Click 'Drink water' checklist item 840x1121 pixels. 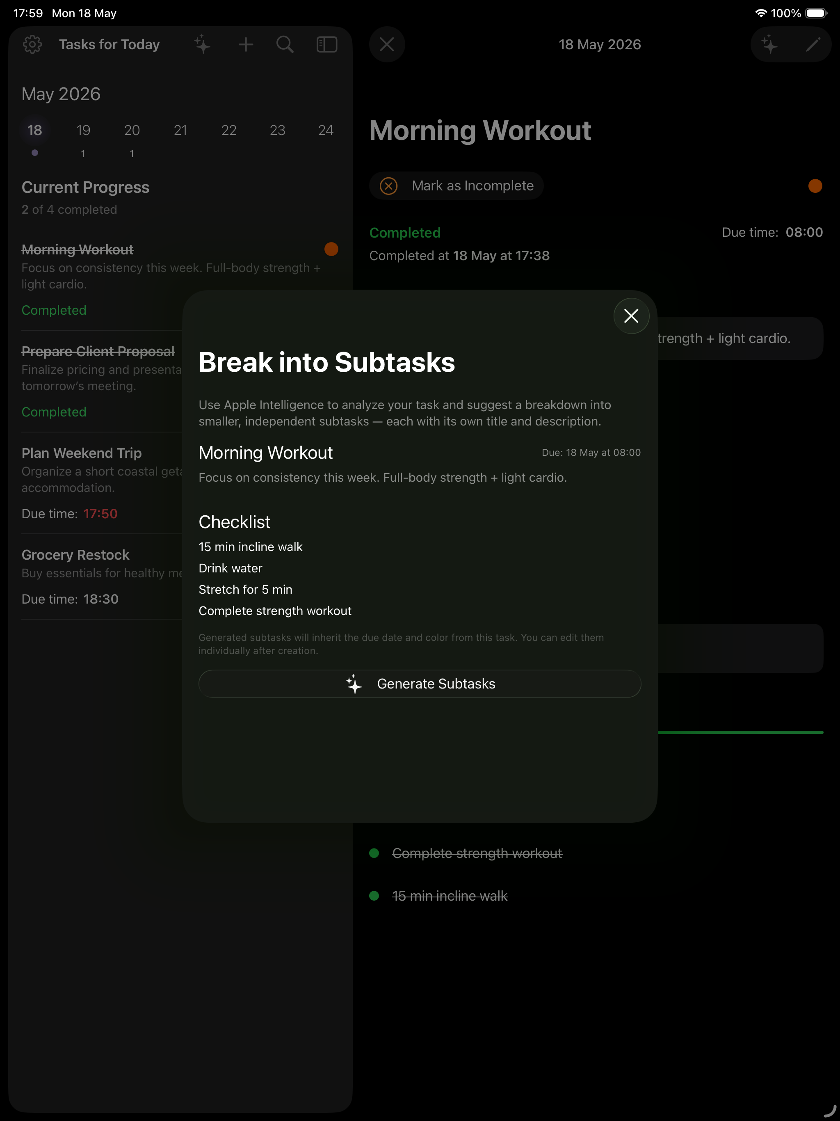click(231, 568)
